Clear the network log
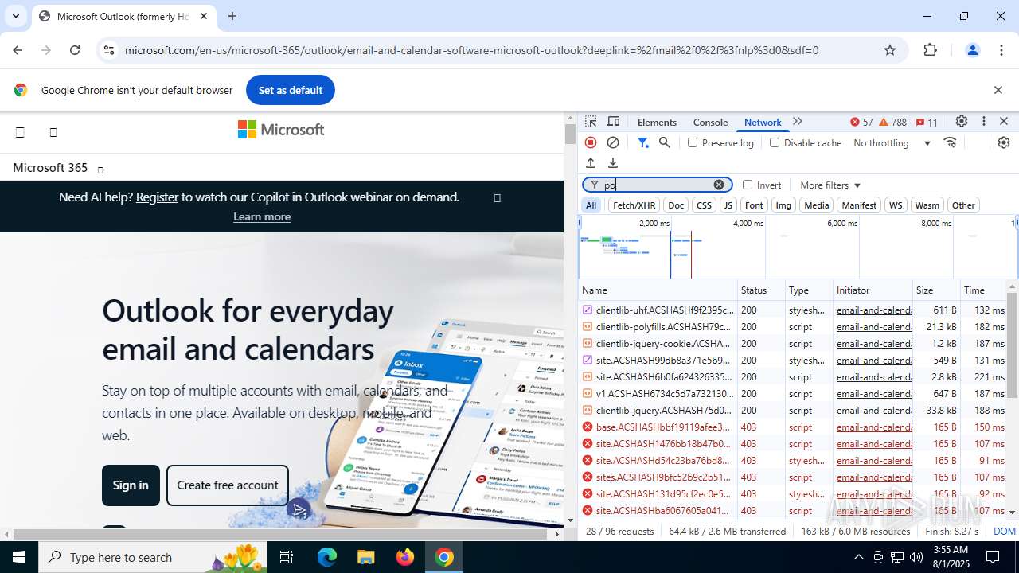Viewport: 1019px width, 573px height. click(x=613, y=142)
